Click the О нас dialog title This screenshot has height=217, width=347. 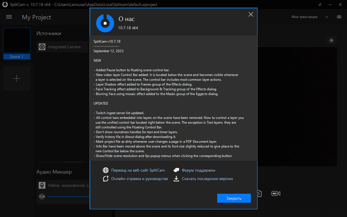pos(126,19)
